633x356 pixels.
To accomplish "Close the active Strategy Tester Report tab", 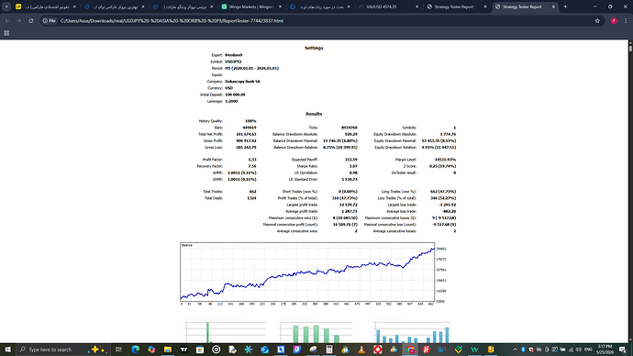I will (x=553, y=6).
